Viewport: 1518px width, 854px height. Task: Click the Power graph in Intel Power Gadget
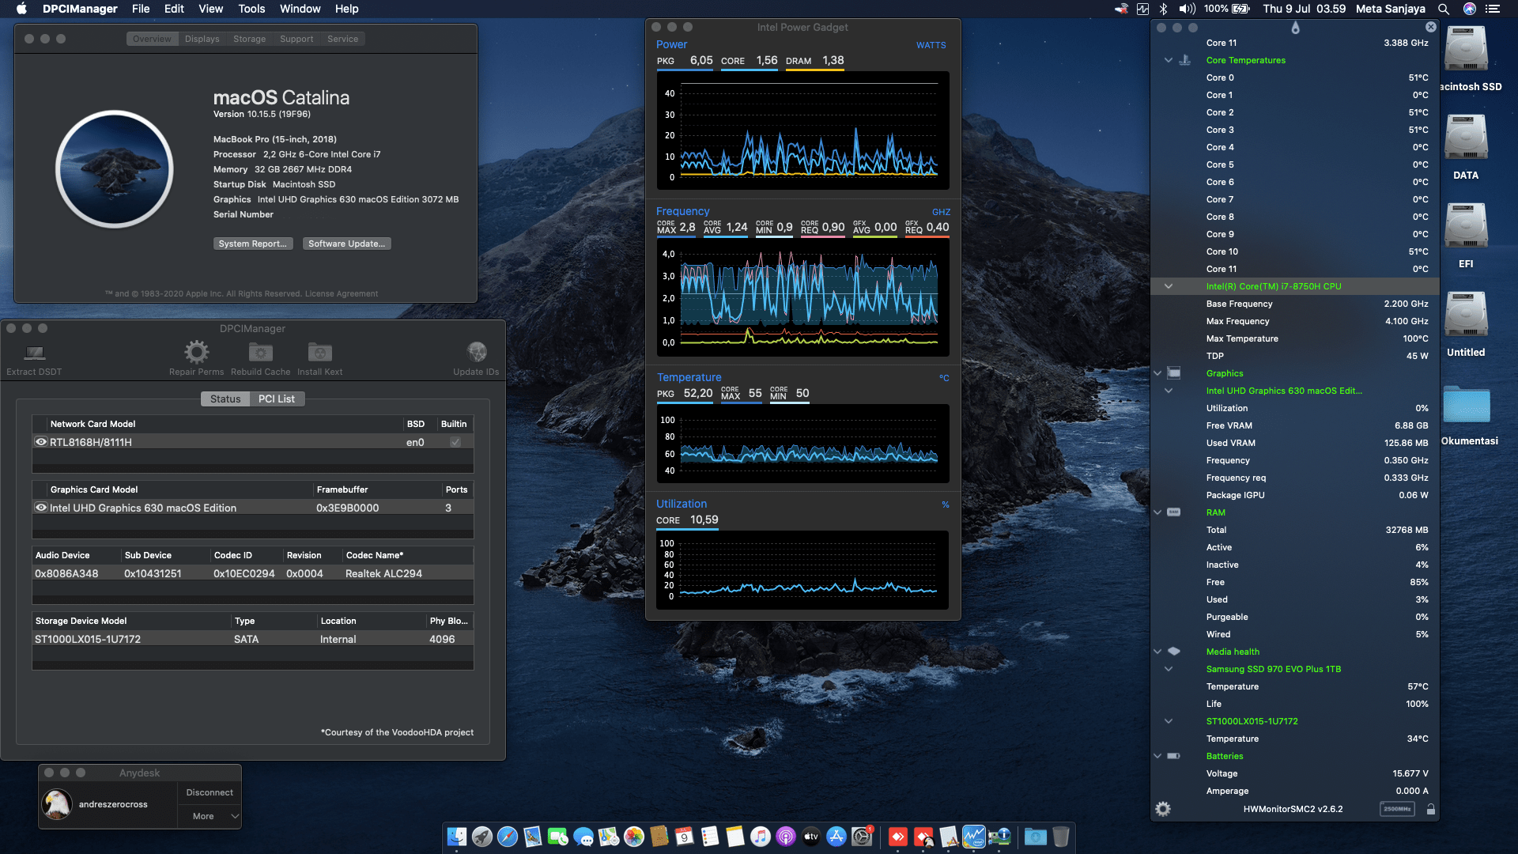(x=803, y=130)
